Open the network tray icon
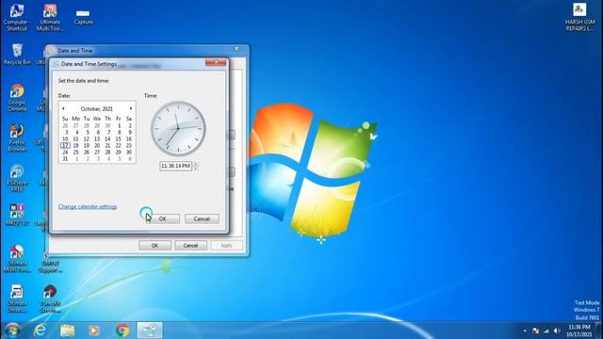This screenshot has height=339, width=603. (546, 331)
